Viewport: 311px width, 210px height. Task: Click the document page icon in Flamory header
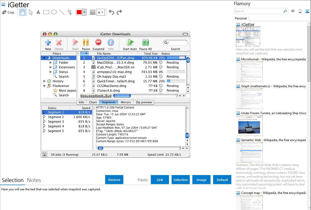(x=300, y=11)
